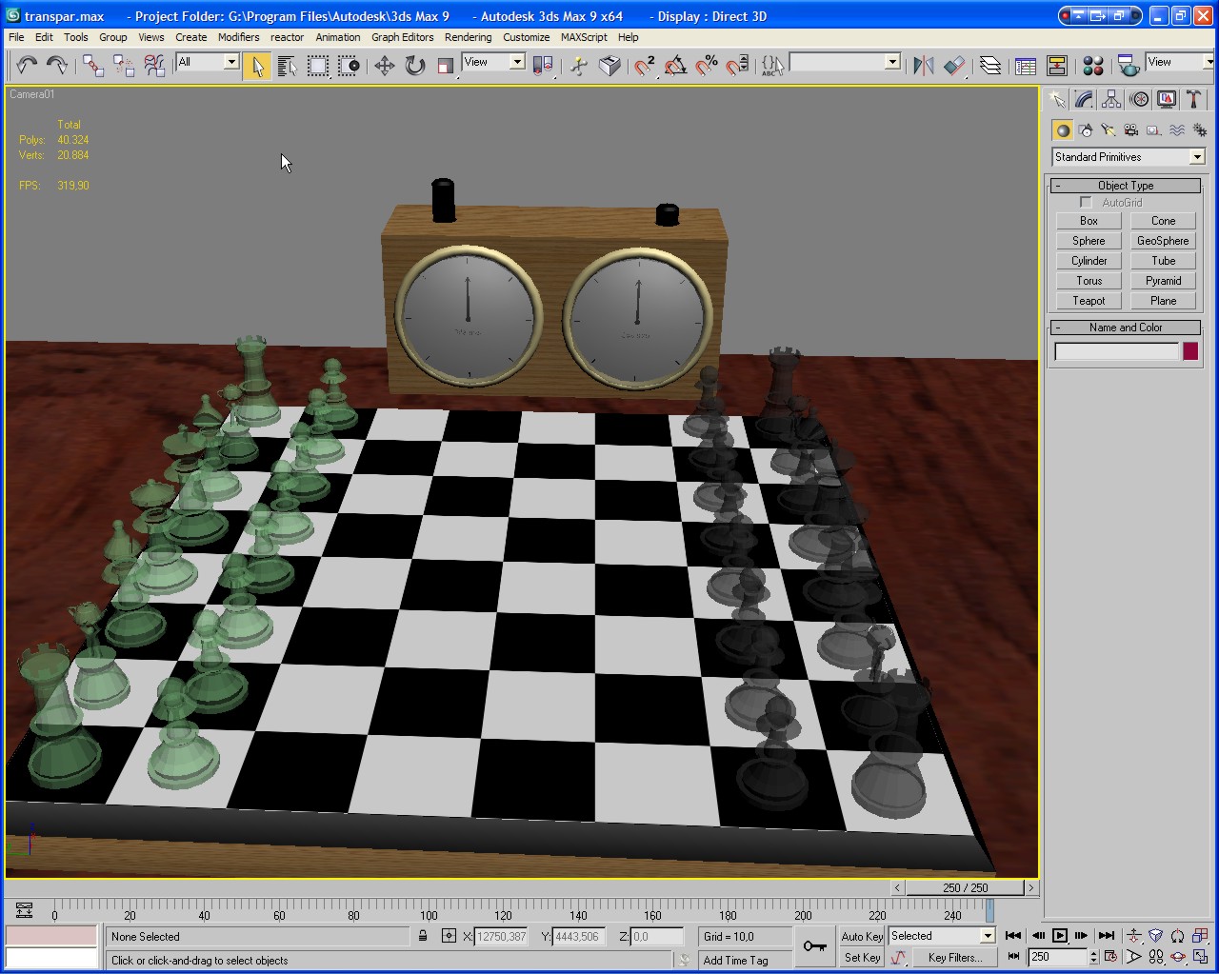This screenshot has width=1219, height=974.
Task: Switch to the Lights category icon
Action: [x=1109, y=130]
